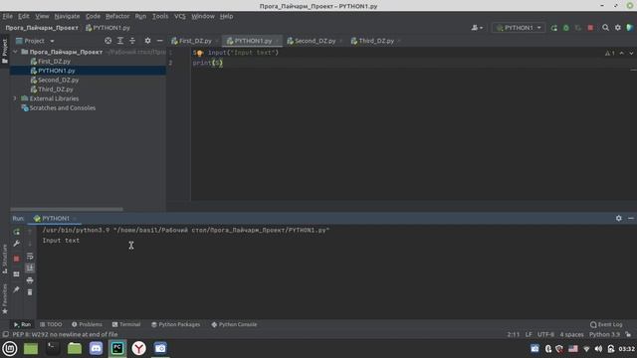Open the Terminal tool window
637x358 pixels.
point(126,325)
